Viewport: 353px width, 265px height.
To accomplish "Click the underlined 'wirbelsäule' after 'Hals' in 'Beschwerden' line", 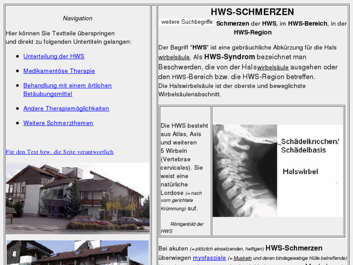I will click(x=273, y=68).
